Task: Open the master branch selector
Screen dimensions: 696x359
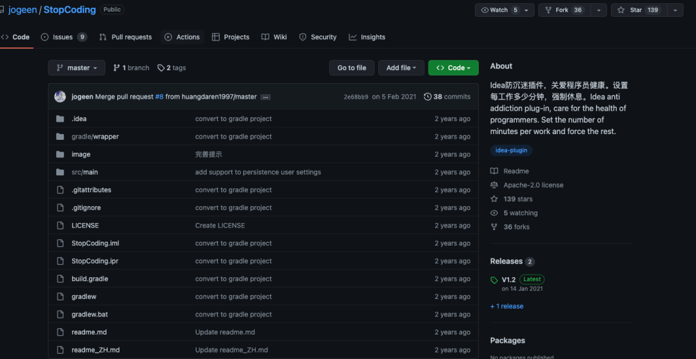Action: click(77, 68)
